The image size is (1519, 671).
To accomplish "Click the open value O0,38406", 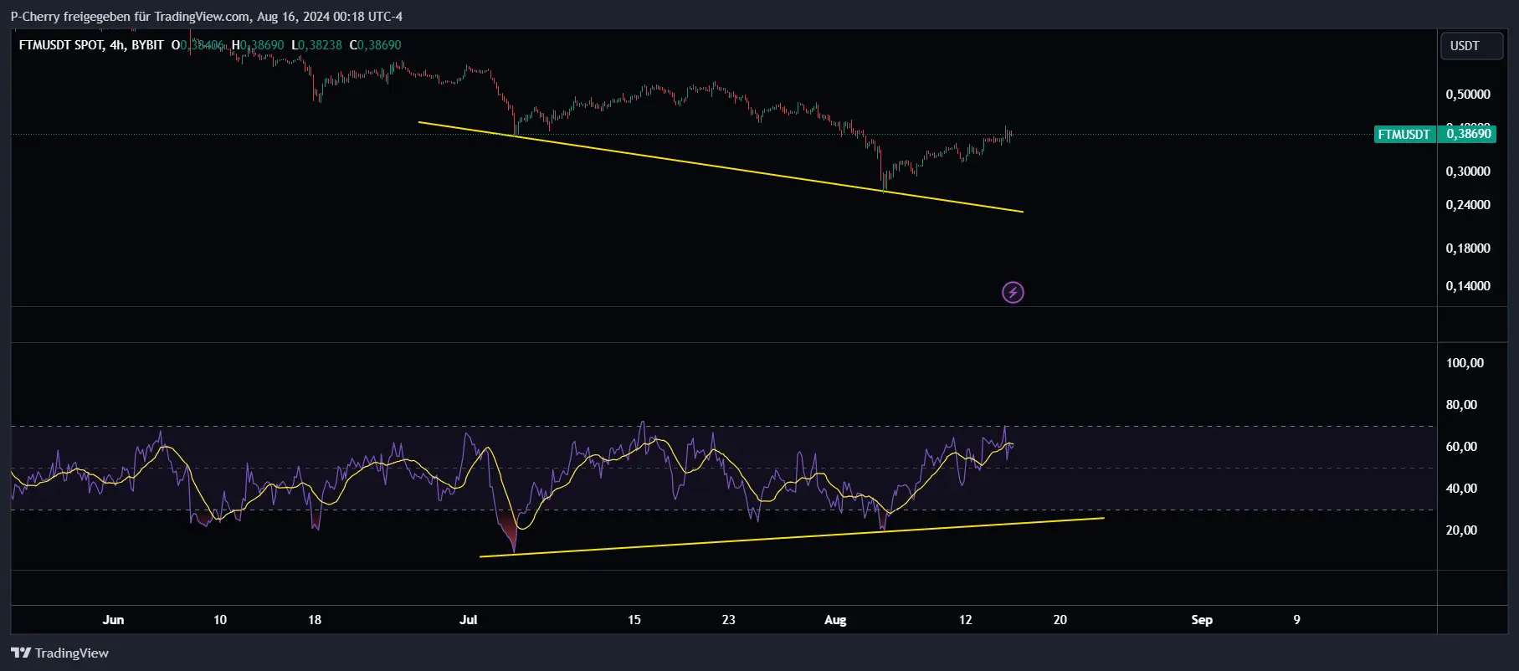I will (x=198, y=45).
